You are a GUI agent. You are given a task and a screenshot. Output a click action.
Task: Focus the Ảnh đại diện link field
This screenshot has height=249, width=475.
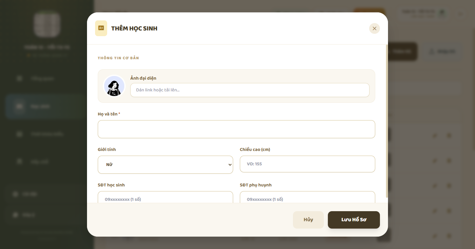[x=250, y=90]
